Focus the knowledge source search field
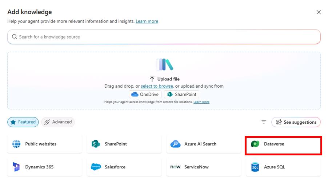The image size is (328, 195). [164, 37]
